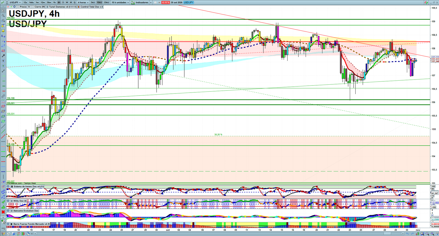Click the 5kU units button
The width and height of the screenshot is (439, 236).
[x=93, y=2]
